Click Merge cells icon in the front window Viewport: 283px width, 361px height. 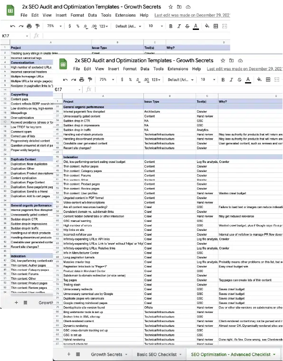[x=277, y=80]
